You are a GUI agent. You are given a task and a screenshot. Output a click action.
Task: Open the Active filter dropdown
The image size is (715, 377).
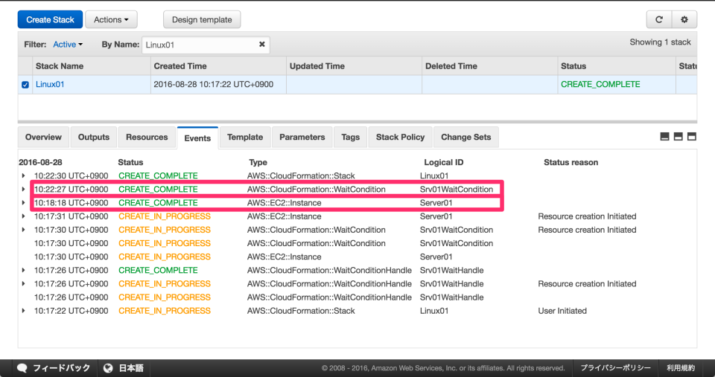(68, 44)
